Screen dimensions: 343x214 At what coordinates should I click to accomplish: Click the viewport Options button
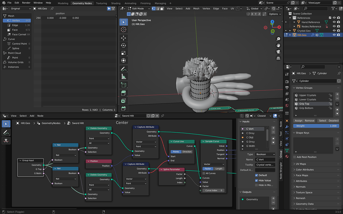275,14
